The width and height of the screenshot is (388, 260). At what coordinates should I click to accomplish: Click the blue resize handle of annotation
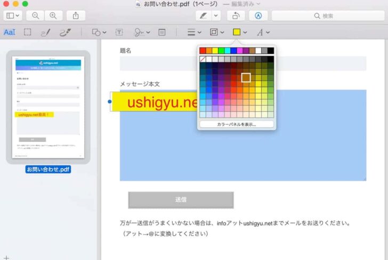(x=110, y=102)
